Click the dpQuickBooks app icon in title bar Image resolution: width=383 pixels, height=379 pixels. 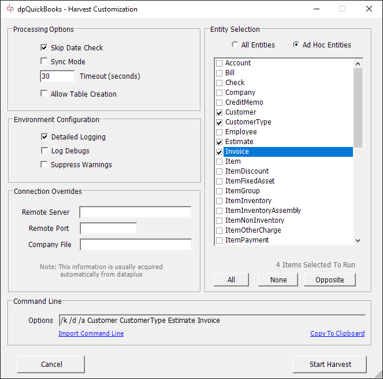coord(10,9)
